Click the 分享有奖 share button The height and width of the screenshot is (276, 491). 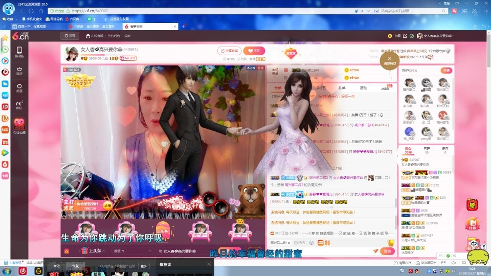(230, 51)
